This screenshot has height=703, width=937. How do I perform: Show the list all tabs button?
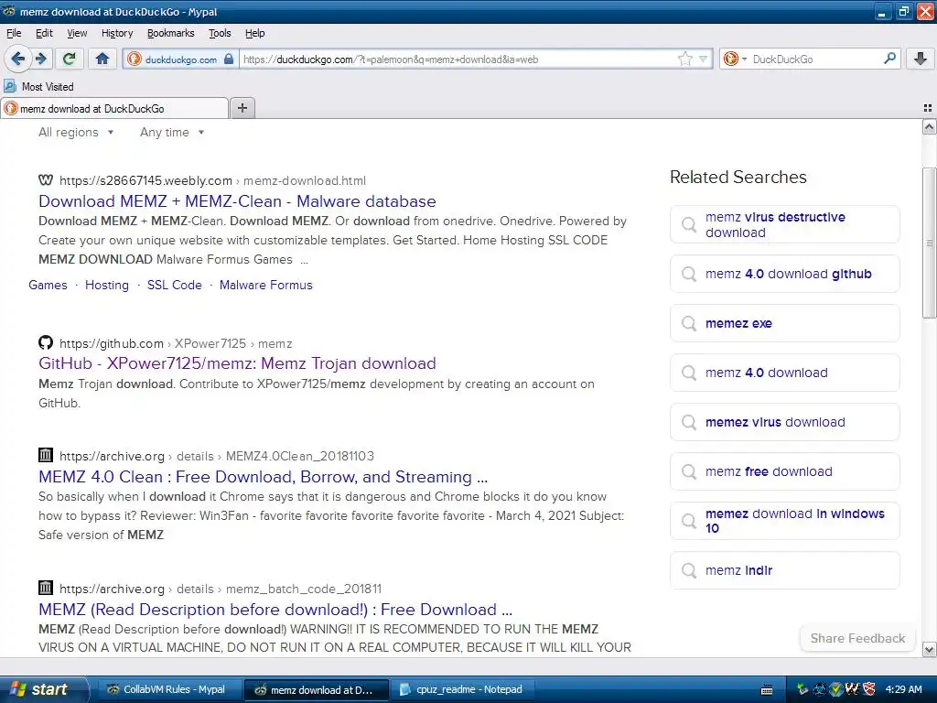tap(928, 108)
